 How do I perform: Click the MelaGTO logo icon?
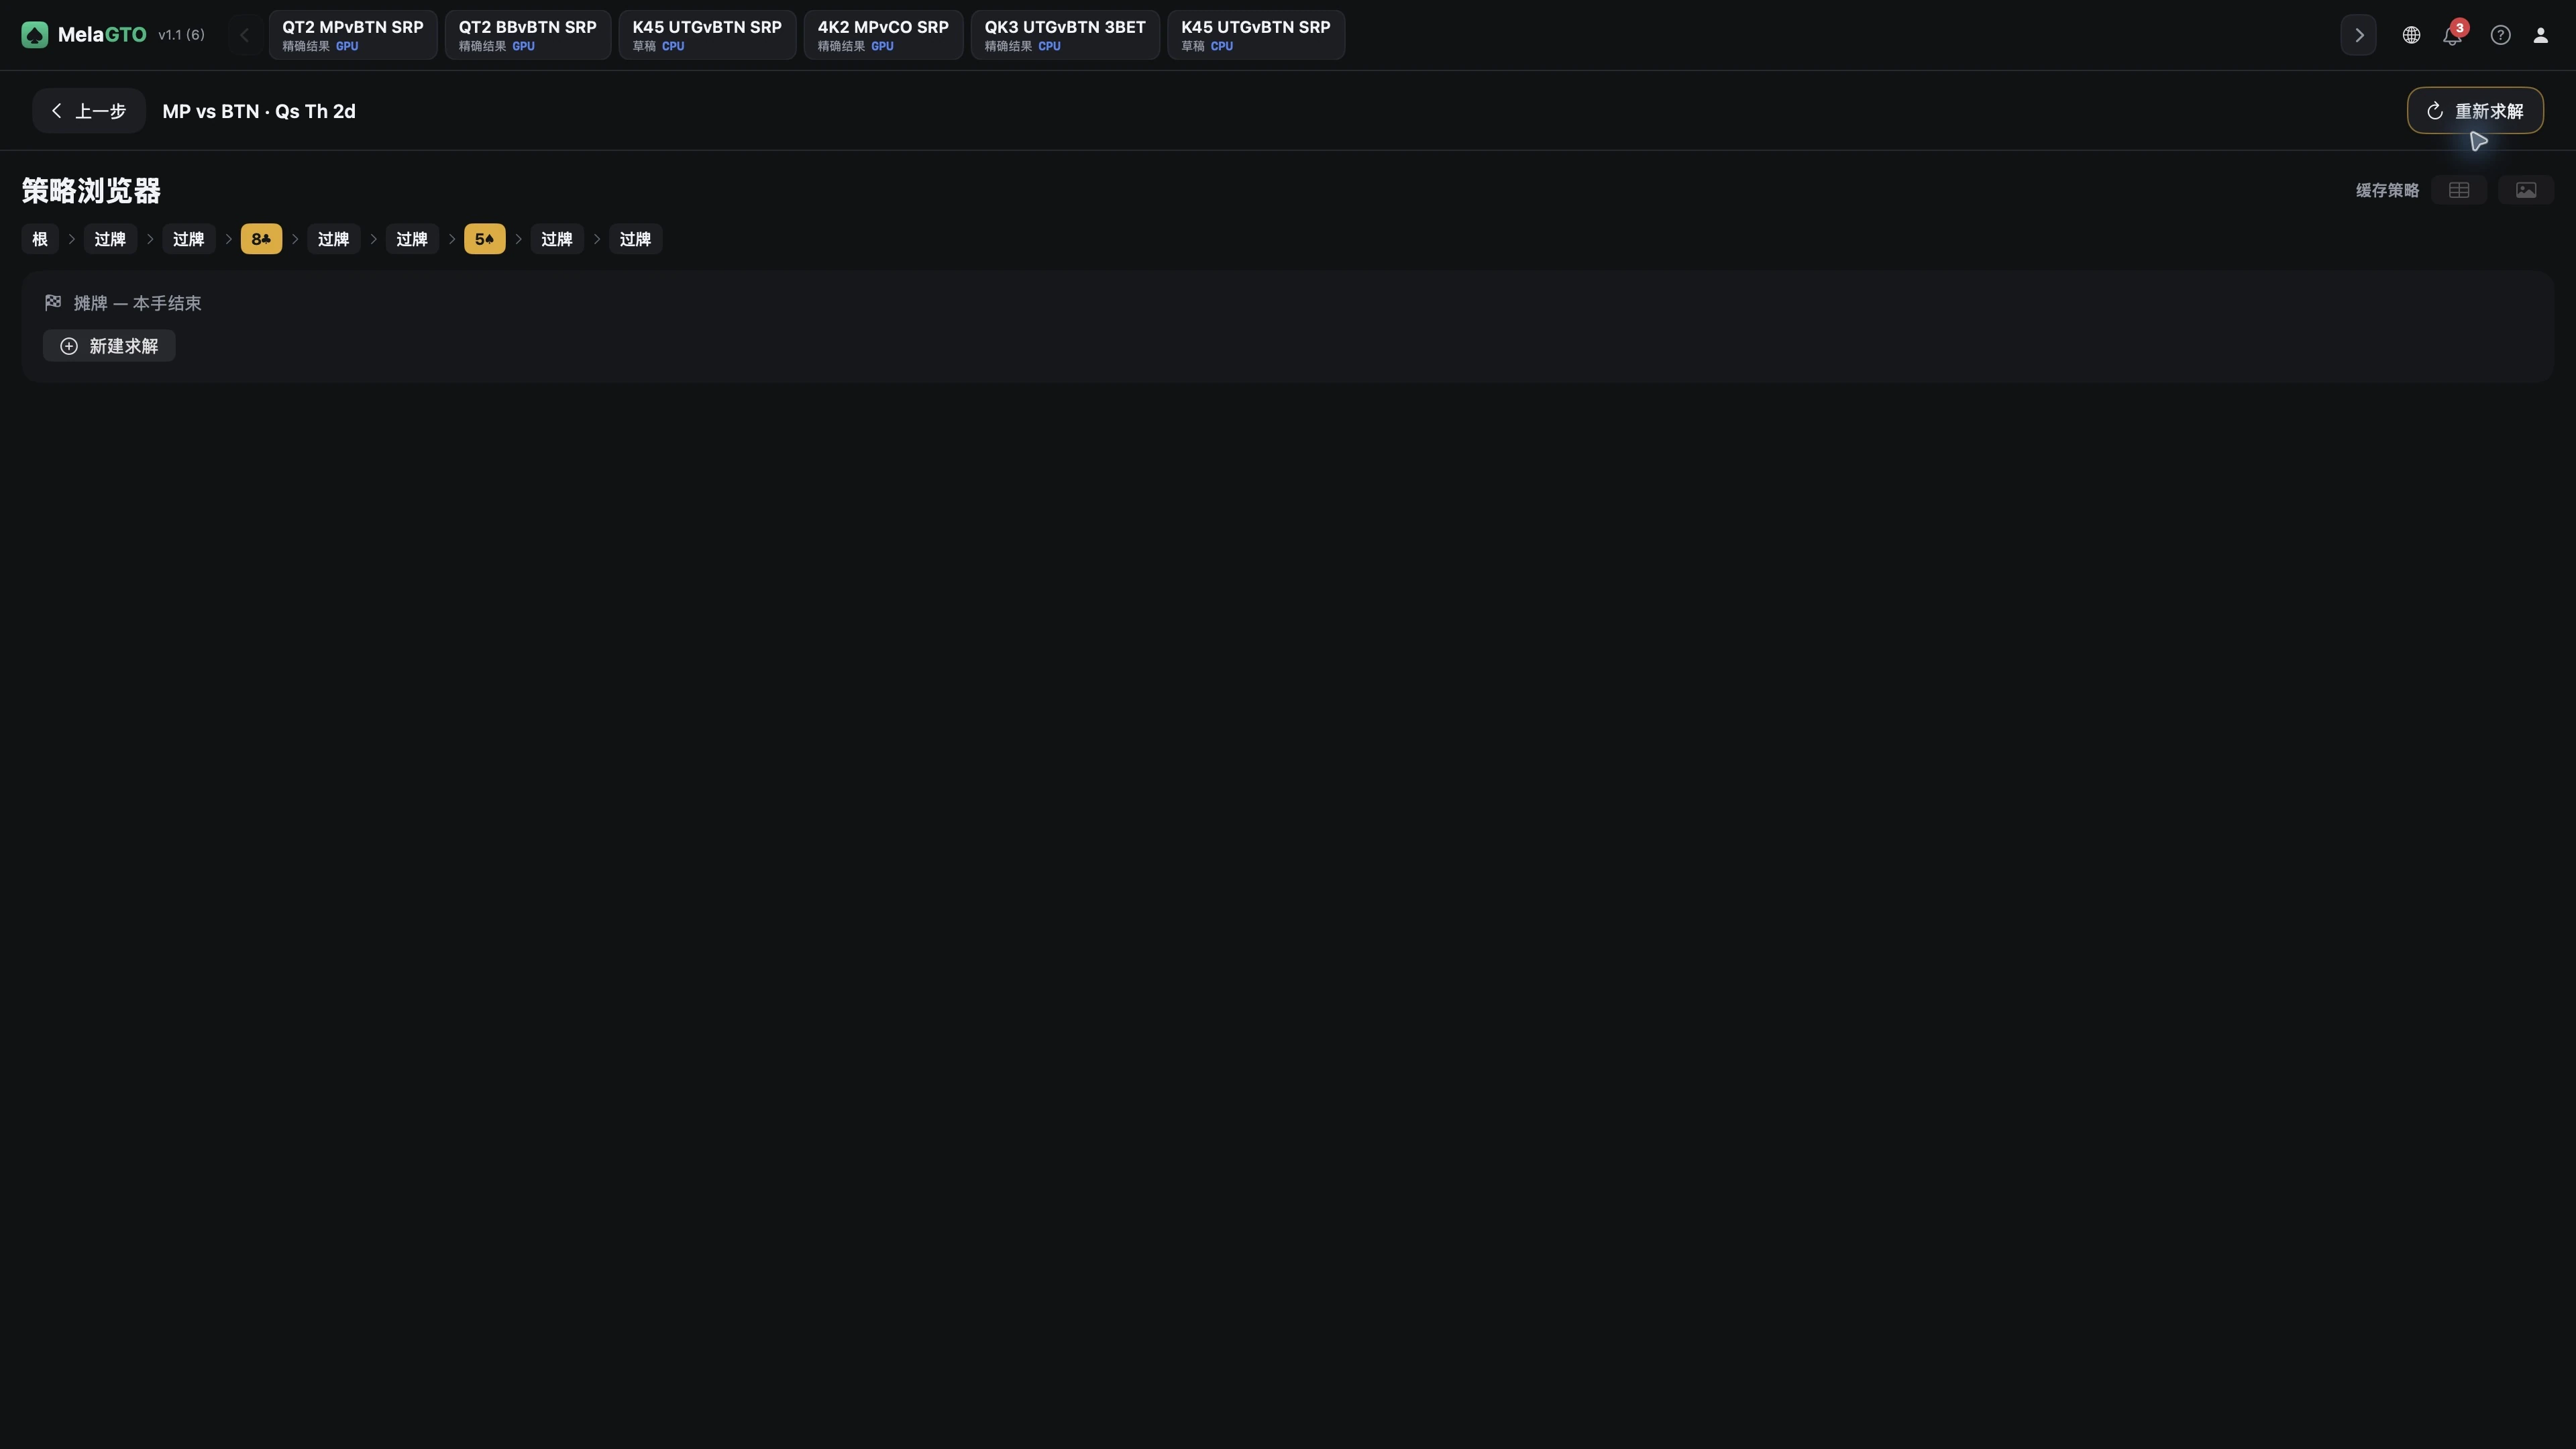35,35
